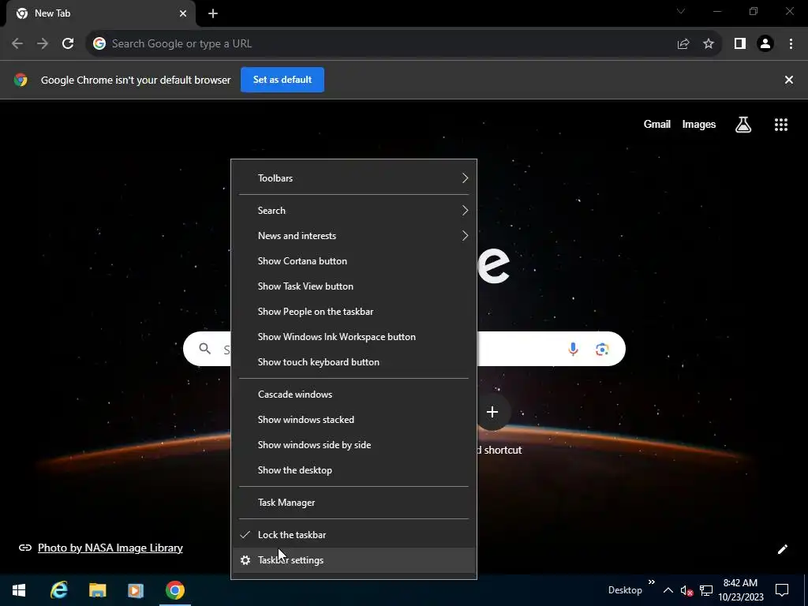Bookmark this tab with star icon
The image size is (808, 606).
pos(709,44)
